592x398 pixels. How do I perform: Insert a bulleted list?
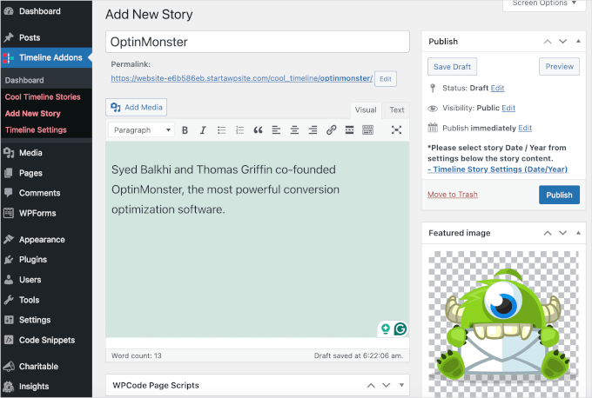221,130
